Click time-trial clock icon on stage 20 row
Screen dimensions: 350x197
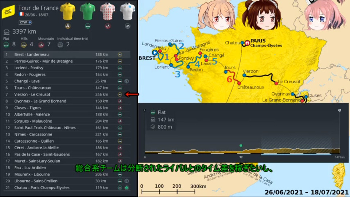(x=127, y=181)
